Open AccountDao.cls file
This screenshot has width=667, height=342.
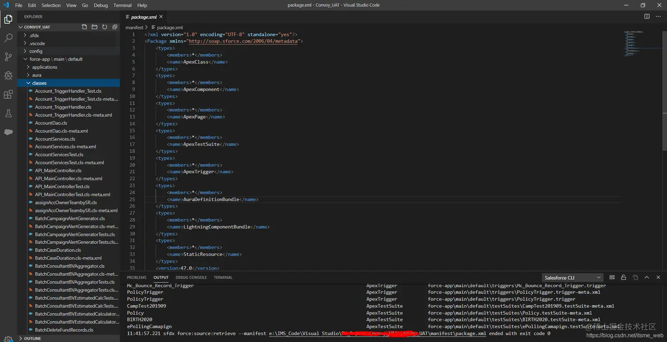(x=51, y=123)
